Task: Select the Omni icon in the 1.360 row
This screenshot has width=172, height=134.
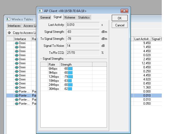Action: [16, 87]
